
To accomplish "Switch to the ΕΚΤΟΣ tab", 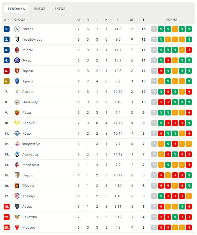I will (60, 9).
